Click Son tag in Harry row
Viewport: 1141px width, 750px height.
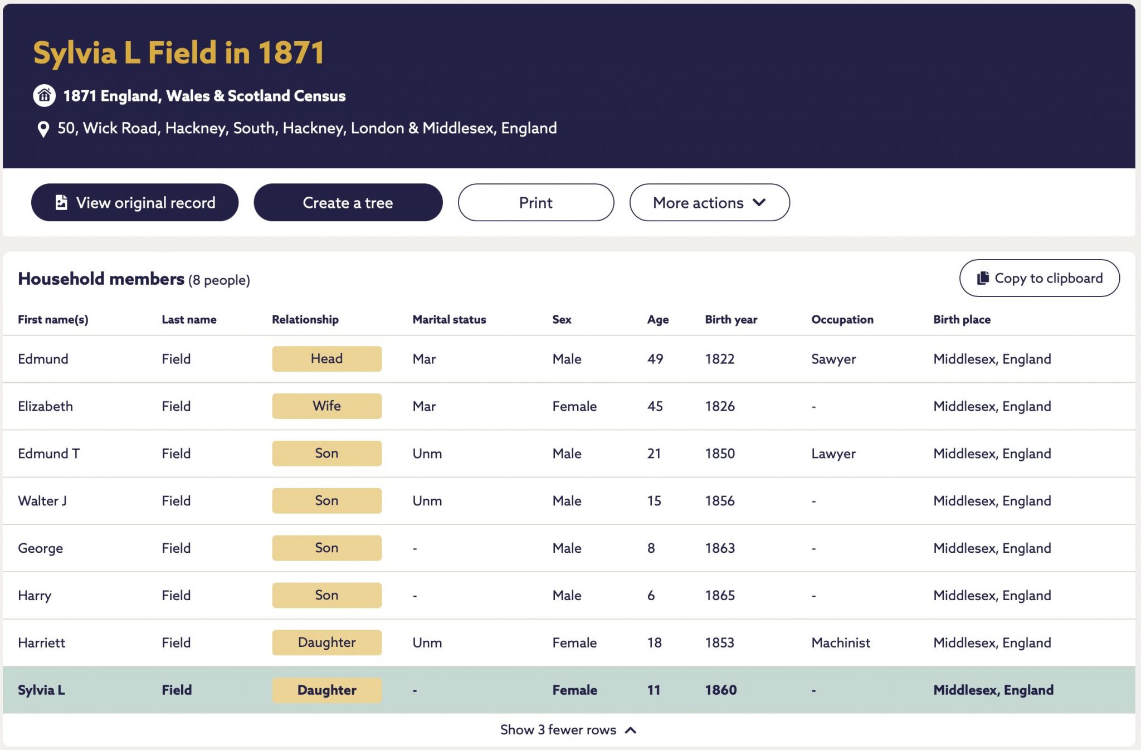click(327, 595)
